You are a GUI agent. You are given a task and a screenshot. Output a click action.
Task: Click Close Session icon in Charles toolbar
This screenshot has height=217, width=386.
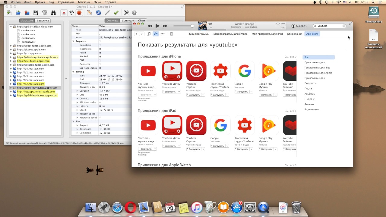coord(27,13)
